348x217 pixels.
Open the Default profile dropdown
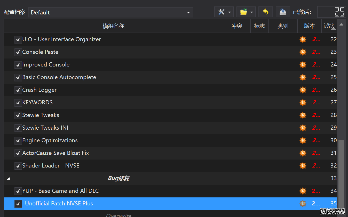110,12
